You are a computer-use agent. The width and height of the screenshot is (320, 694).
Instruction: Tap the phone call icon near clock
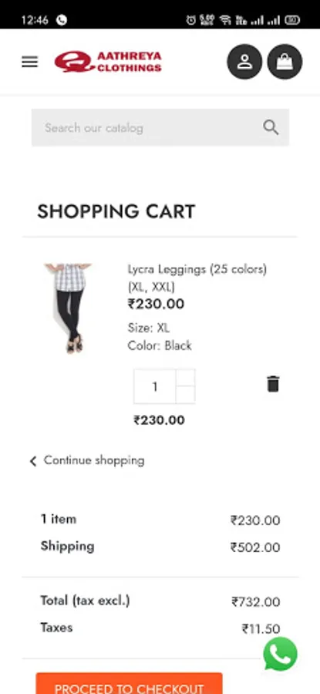point(62,20)
